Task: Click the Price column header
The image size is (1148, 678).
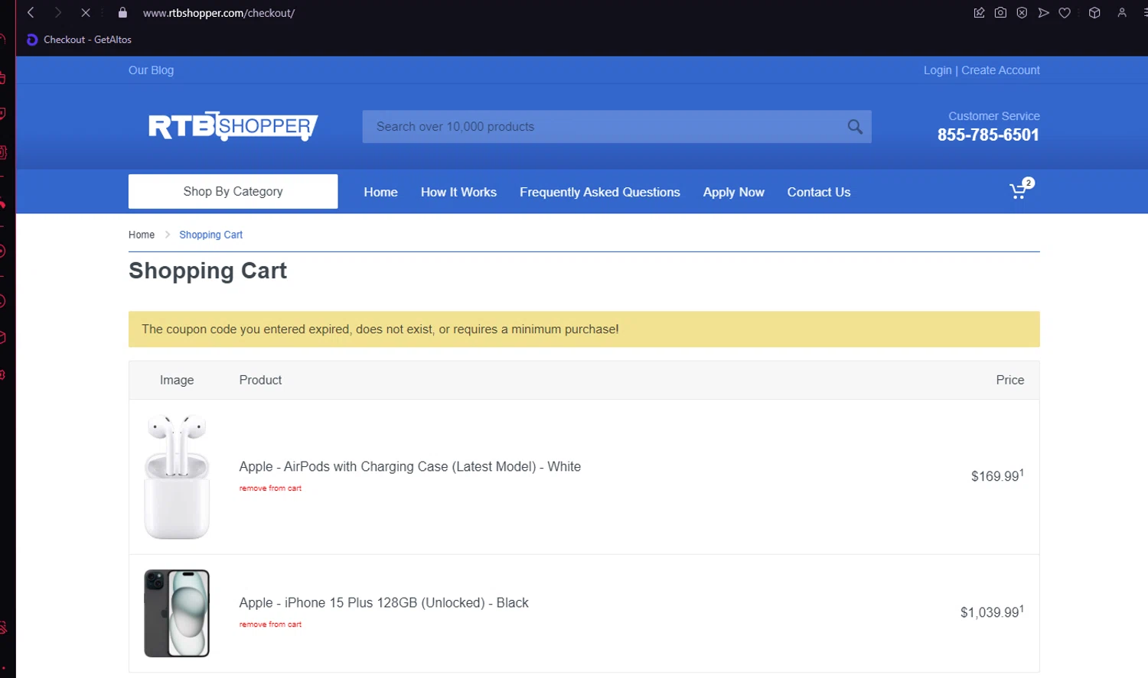Action: tap(1009, 380)
